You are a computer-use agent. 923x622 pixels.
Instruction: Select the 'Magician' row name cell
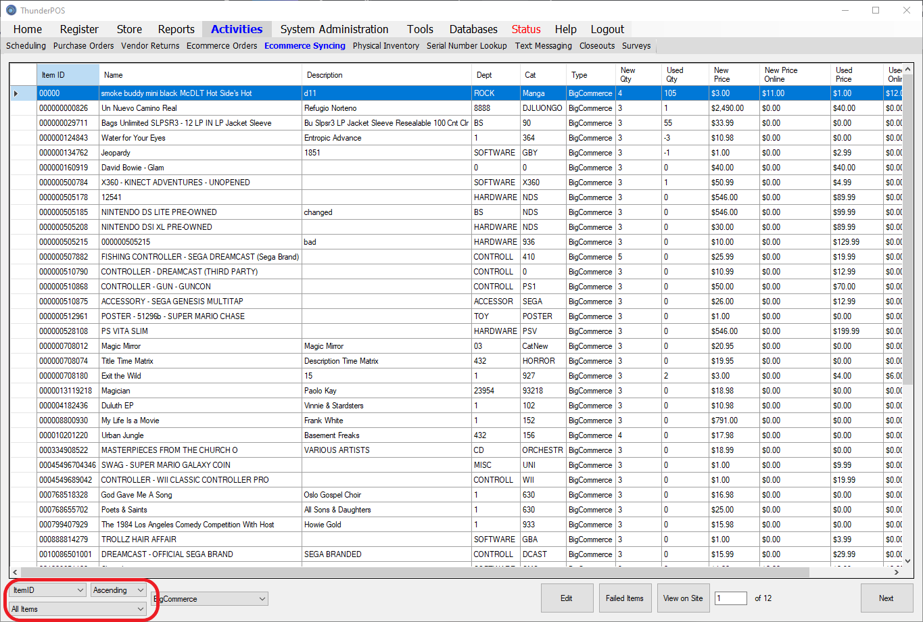(x=201, y=391)
